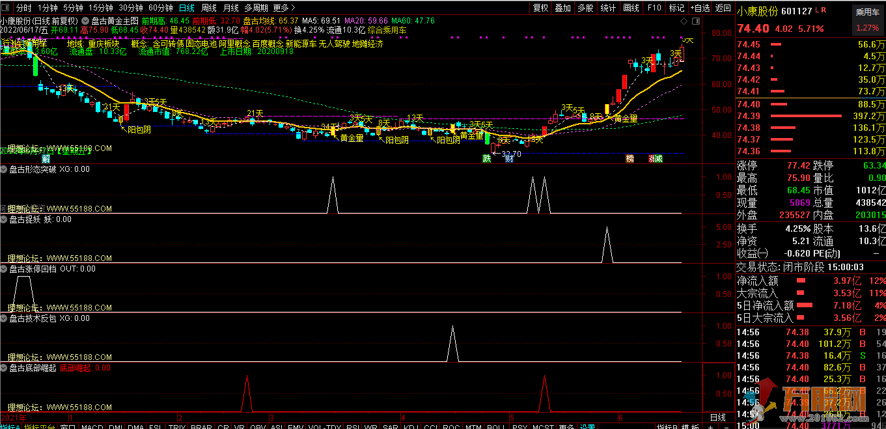This screenshot has height=429, width=886.
Task: Click the 标记 mark button
Action: [676, 8]
